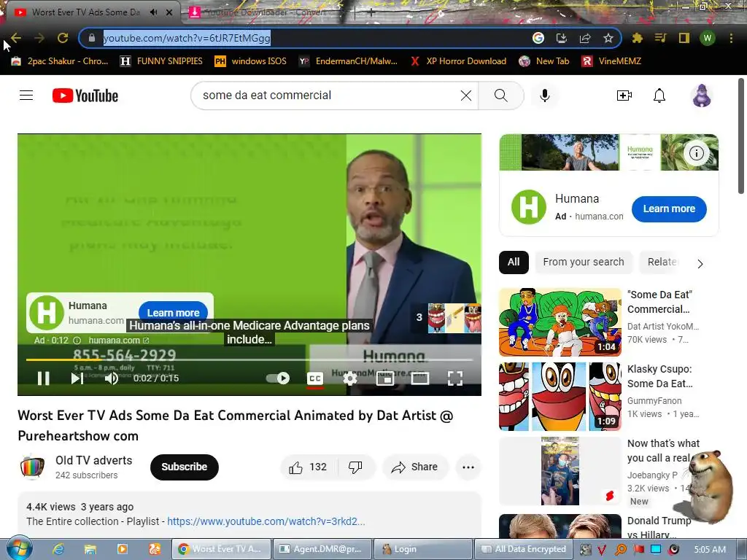Toggle closed captions CC button
747x560 pixels.
[315, 378]
